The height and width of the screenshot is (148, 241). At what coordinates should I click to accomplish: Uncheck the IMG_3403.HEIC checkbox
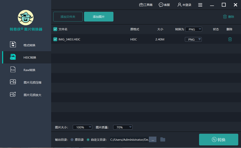tap(55, 39)
